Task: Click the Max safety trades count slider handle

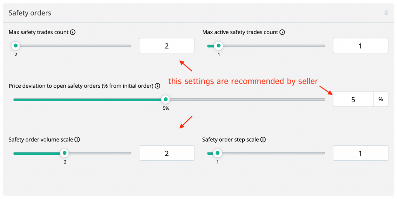Action: 16,46
